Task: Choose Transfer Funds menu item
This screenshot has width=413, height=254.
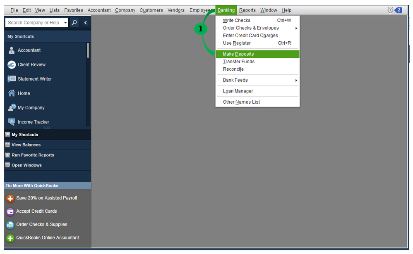Action: point(257,62)
